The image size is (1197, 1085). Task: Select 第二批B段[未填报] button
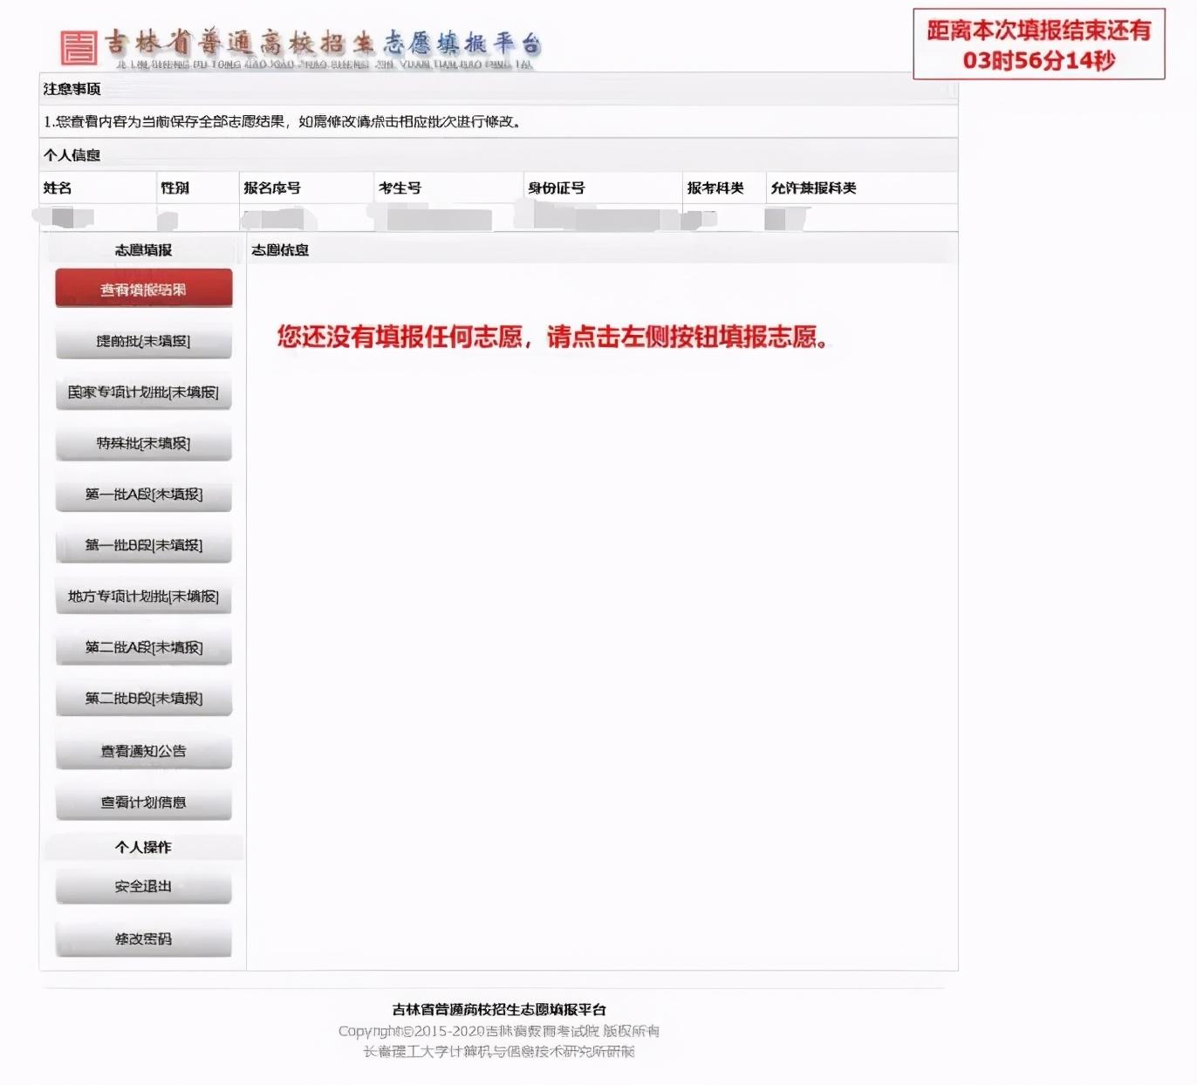[144, 698]
